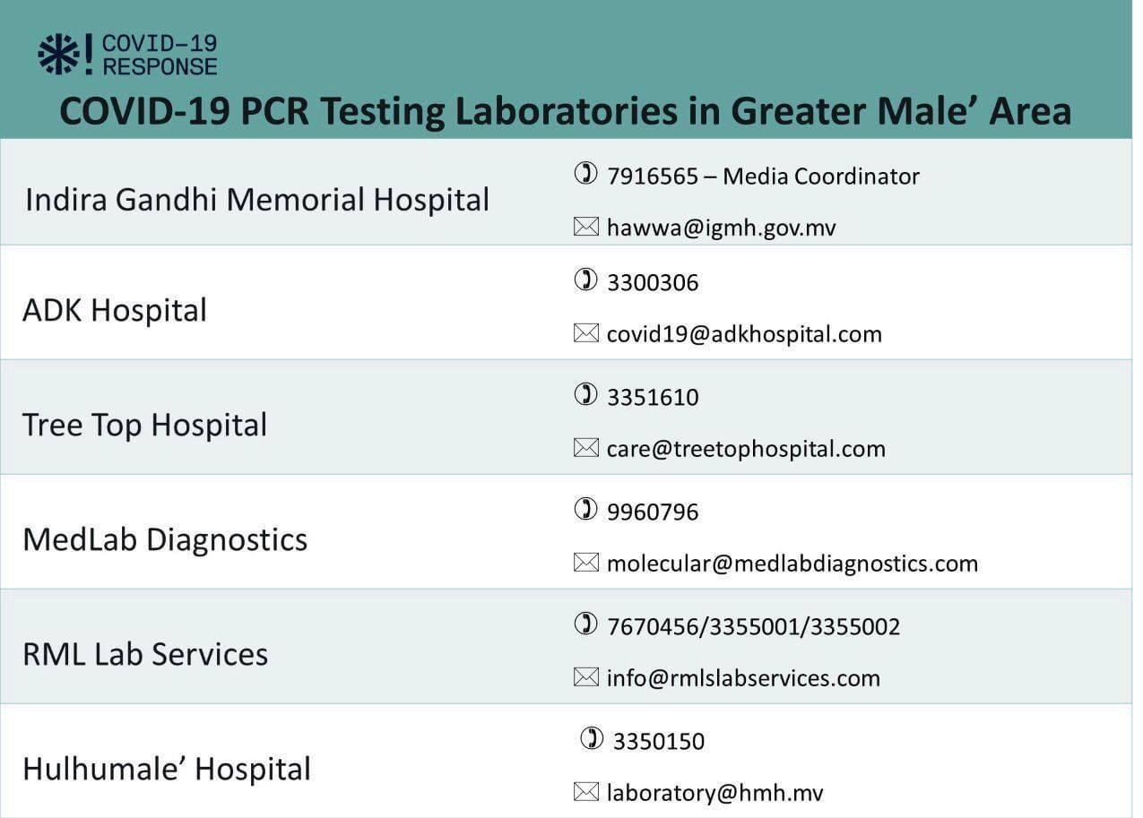Click phone icon beside 7916565 Media Coordinator

click(585, 174)
